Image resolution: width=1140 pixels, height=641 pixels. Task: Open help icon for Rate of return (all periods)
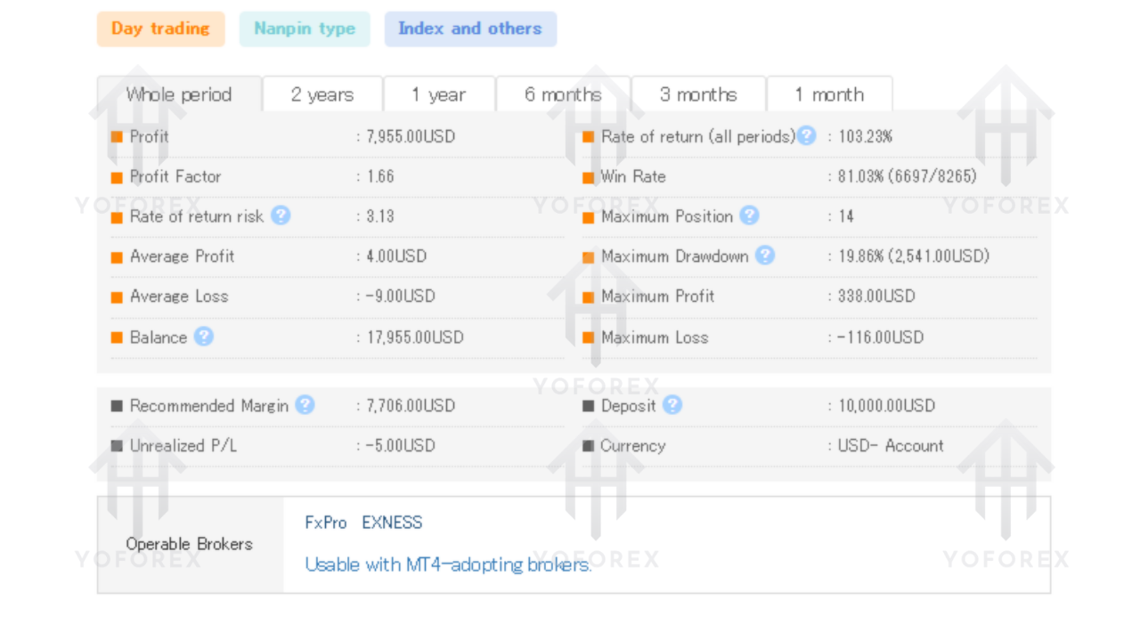click(806, 136)
